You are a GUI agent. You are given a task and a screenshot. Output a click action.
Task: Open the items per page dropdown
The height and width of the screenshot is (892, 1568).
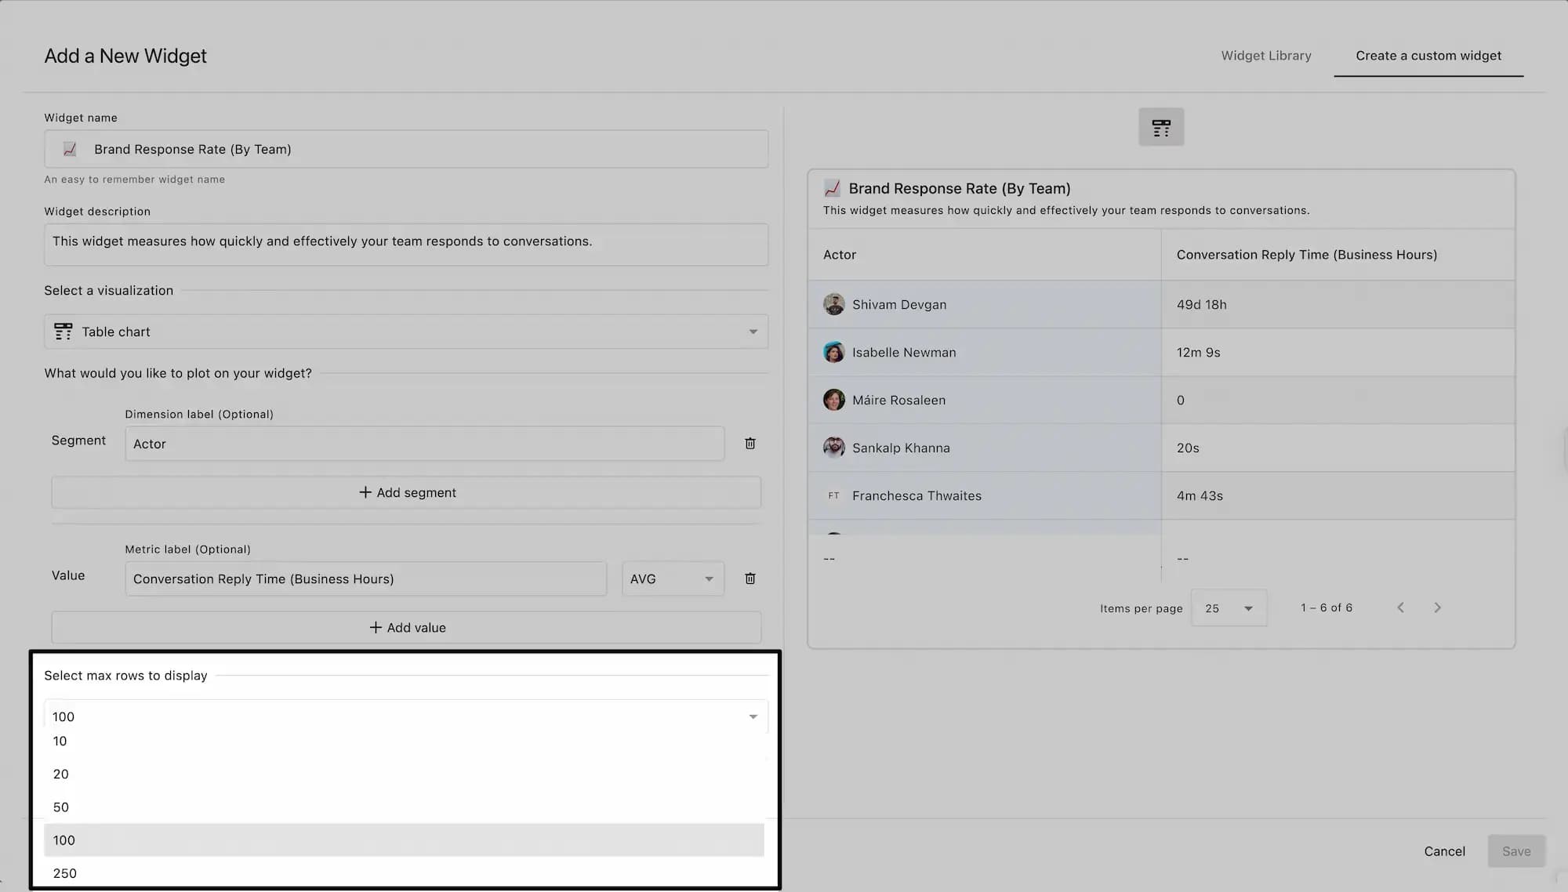click(1228, 608)
